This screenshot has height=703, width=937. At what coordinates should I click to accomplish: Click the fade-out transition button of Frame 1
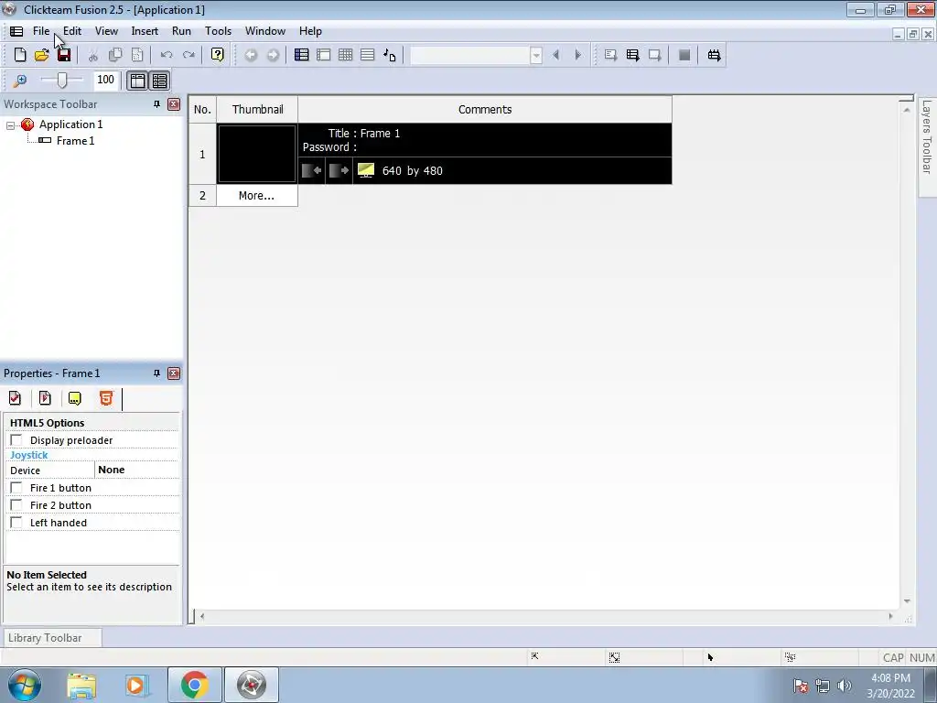[x=339, y=170]
